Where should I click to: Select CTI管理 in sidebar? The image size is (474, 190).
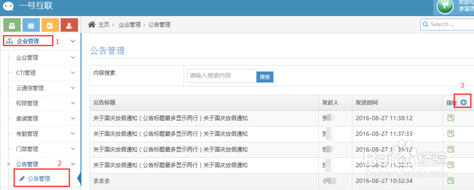click(26, 73)
